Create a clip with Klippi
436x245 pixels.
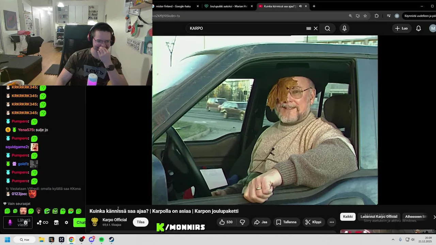pos(313,222)
